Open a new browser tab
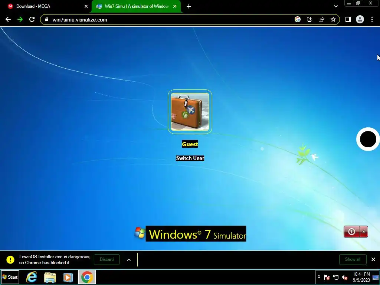The height and width of the screenshot is (285, 380). [189, 7]
